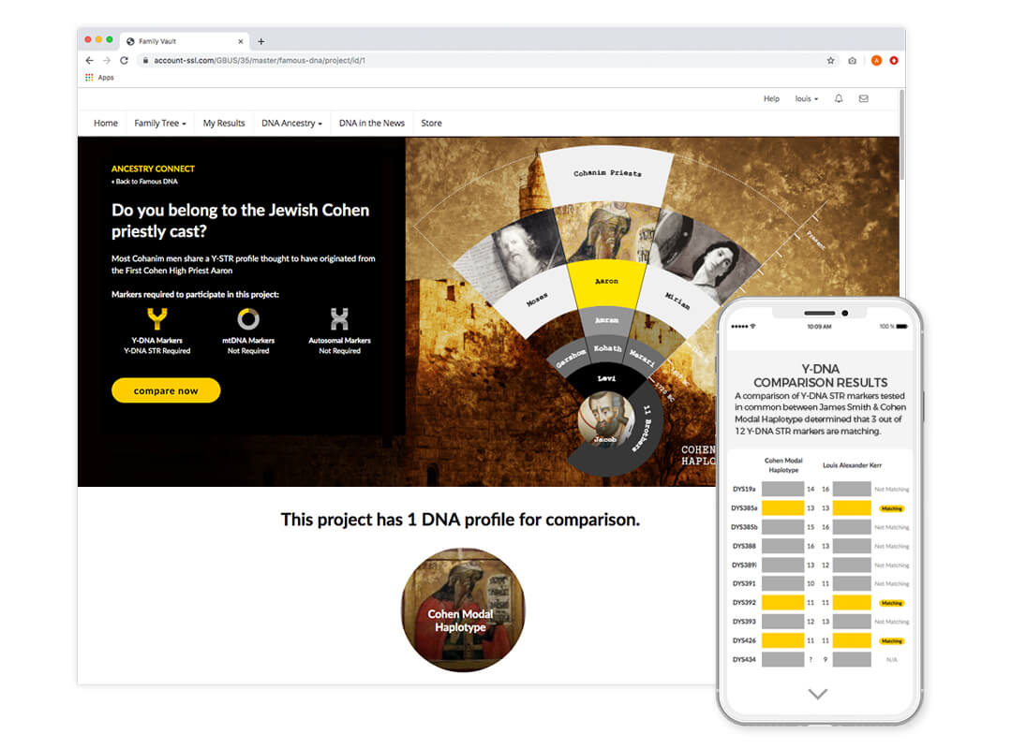1012x749 pixels.
Task: Click the Help link
Action: 771,98
